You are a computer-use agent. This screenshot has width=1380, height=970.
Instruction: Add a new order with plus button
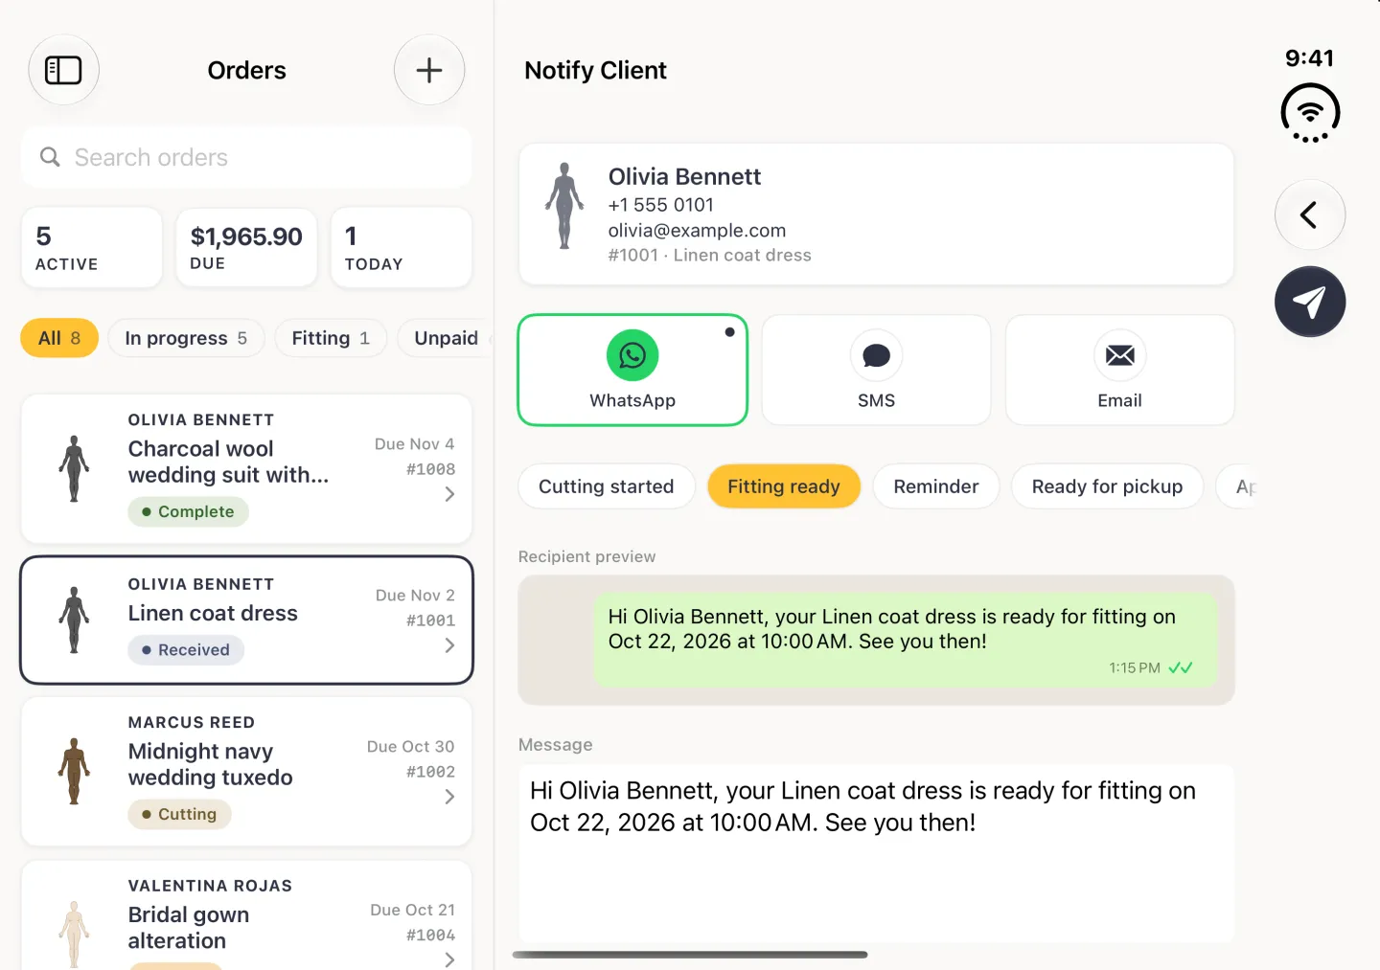429,70
